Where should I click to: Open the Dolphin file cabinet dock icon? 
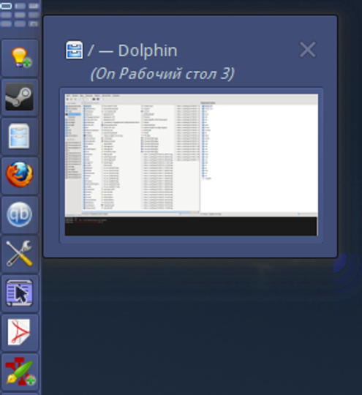(x=20, y=136)
